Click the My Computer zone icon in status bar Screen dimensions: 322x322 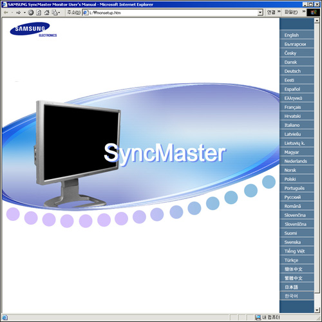click(258, 317)
